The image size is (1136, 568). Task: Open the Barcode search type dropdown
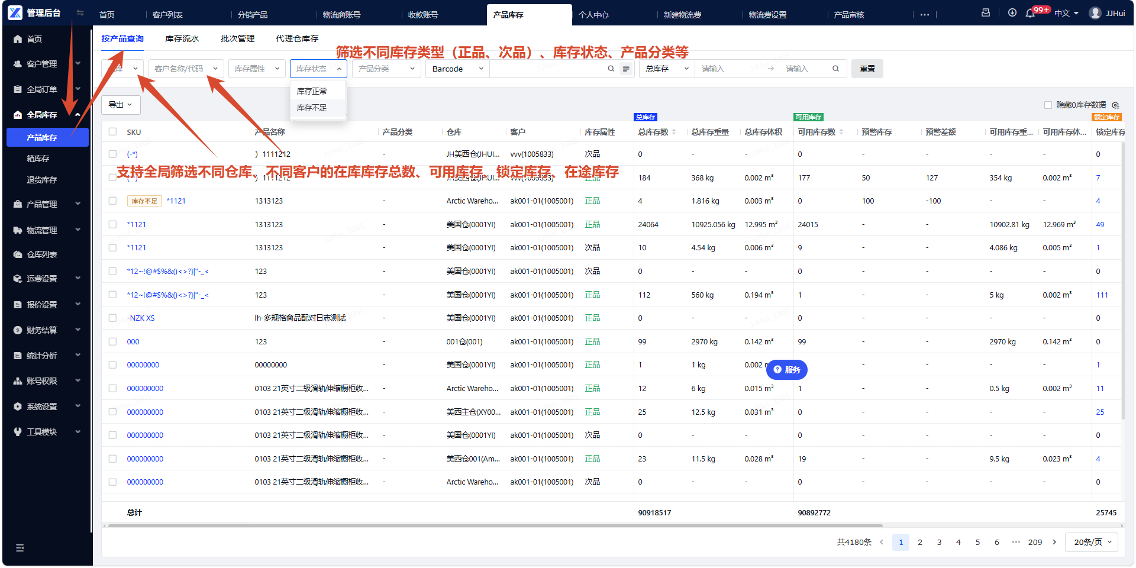[457, 69]
